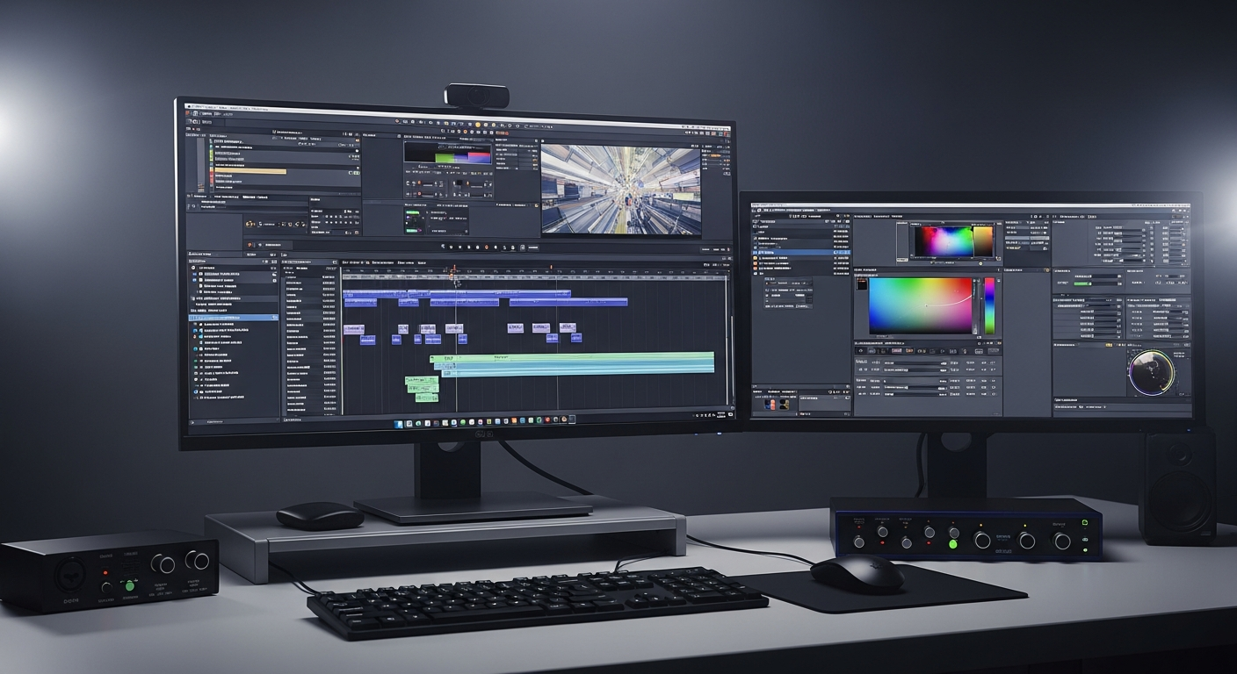Select the red-highlighted tool icon below color picker

[x=897, y=351]
